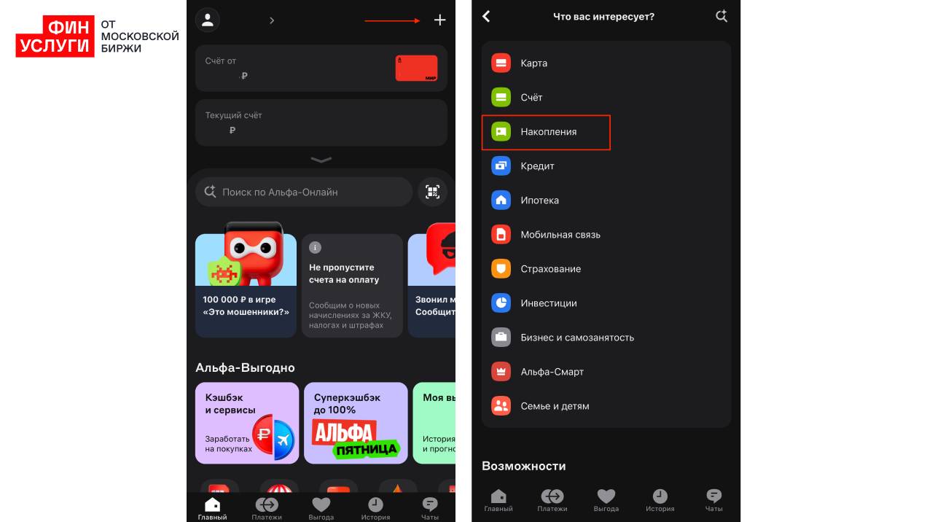Tap the plus icon to add product
The width and height of the screenshot is (927, 522).
[439, 20]
